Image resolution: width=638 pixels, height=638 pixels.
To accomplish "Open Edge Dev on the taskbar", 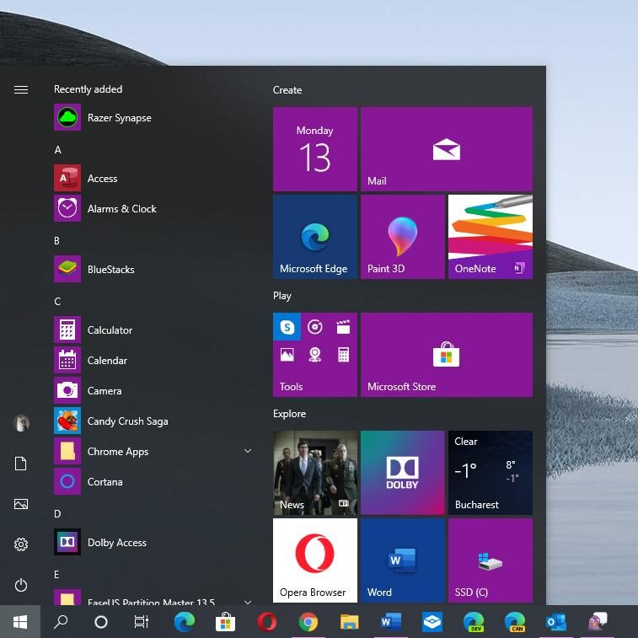I will (x=474, y=622).
